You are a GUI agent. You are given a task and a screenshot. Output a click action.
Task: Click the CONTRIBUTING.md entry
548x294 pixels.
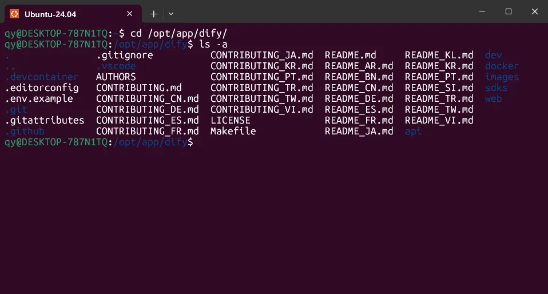(x=138, y=88)
